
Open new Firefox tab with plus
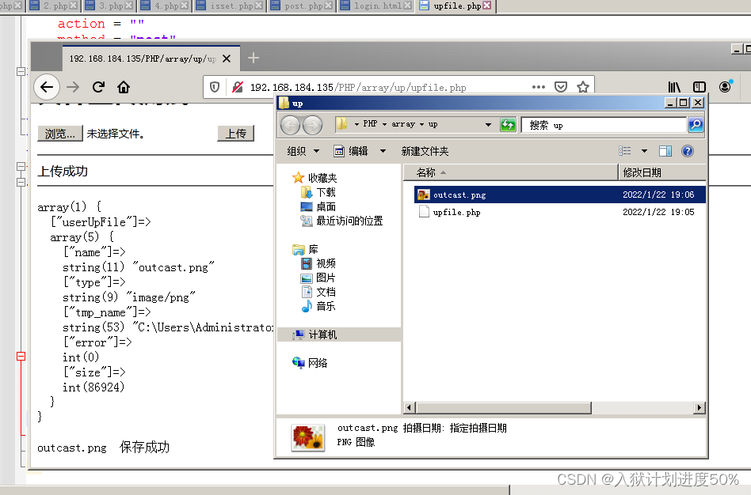pyautogui.click(x=254, y=59)
